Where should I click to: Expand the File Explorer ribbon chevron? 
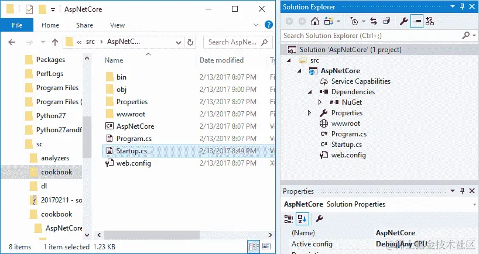[256, 25]
